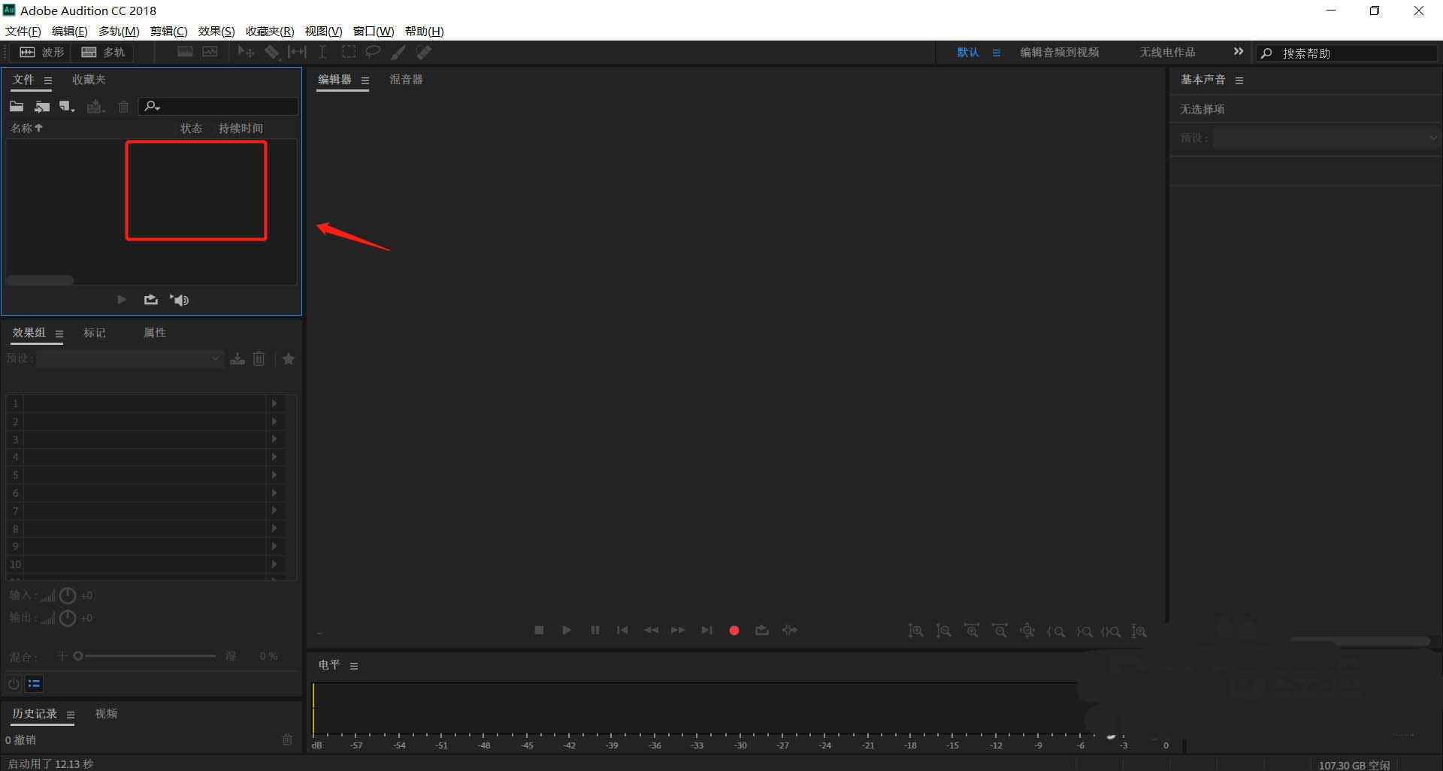
Task: Click the transport Play button
Action: coord(567,630)
